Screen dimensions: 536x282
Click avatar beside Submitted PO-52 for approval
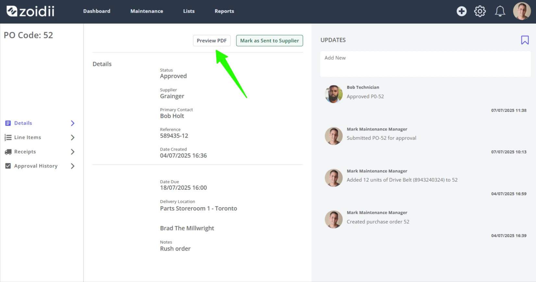pos(334,136)
